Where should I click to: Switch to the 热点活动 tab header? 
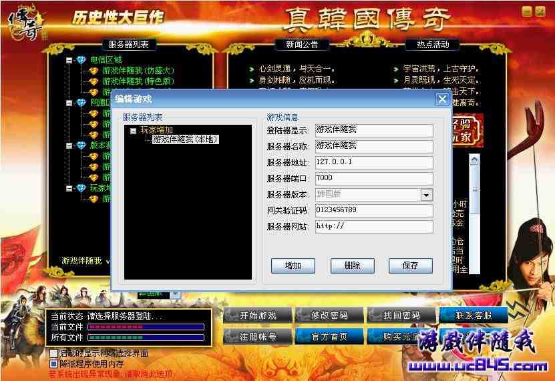click(x=432, y=45)
